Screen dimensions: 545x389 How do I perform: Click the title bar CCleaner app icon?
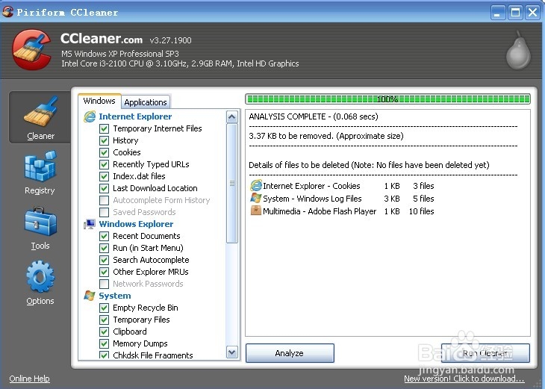tap(7, 12)
